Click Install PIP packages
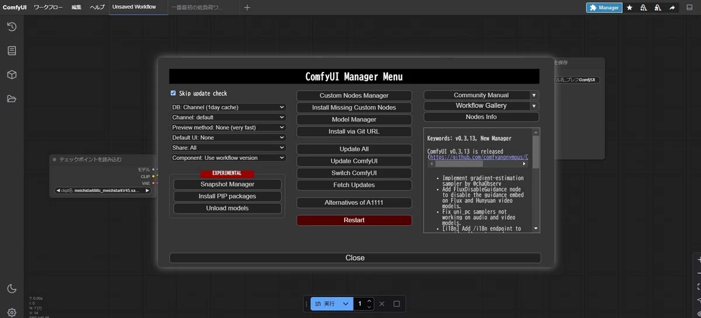This screenshot has height=318, width=701. [227, 196]
